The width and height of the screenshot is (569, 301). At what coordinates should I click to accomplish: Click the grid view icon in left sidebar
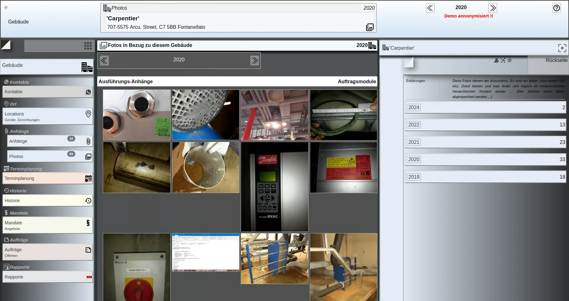tap(88, 46)
